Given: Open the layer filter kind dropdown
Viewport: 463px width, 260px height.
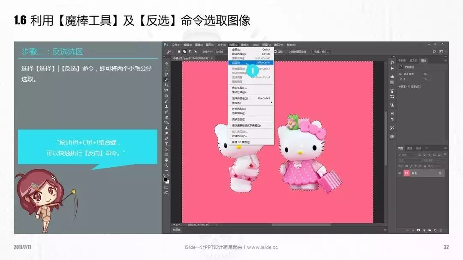Looking at the screenshot, I should click(407, 155).
